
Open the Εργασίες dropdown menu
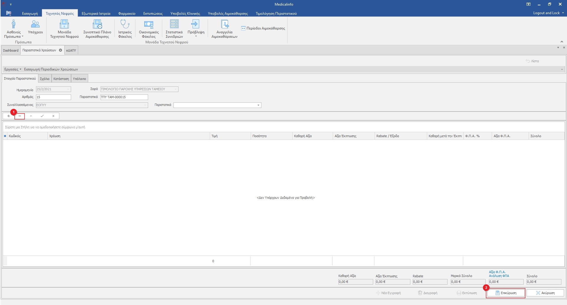point(13,69)
